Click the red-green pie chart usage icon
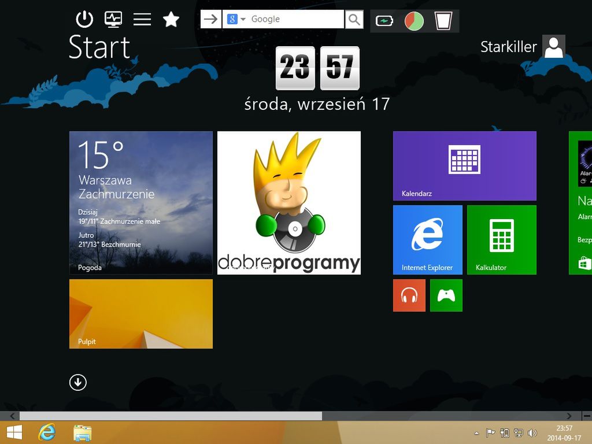The image size is (592, 444). pyautogui.click(x=414, y=21)
